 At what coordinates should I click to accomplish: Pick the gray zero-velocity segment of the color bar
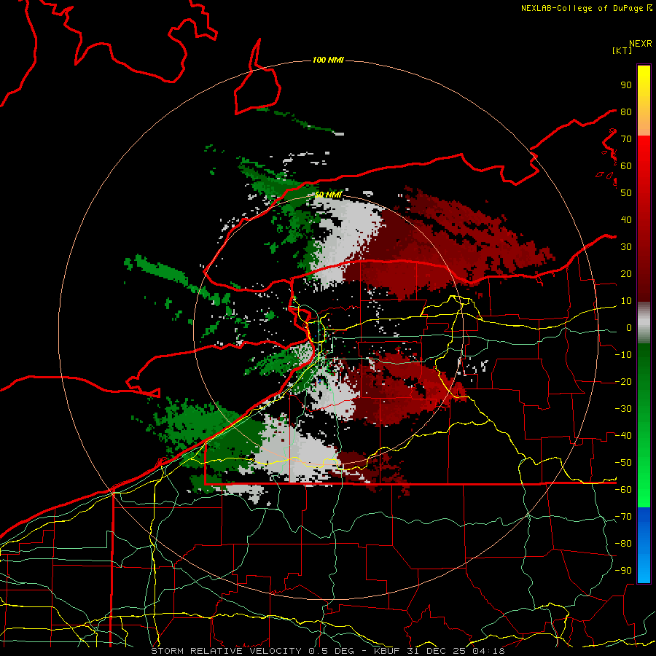pyautogui.click(x=644, y=323)
